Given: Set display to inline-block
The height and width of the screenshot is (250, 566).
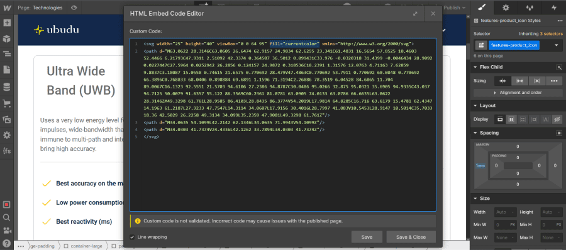Looking at the screenshot, I should pos(534,119).
